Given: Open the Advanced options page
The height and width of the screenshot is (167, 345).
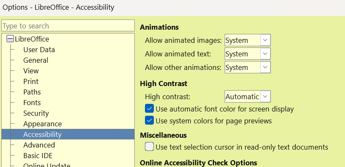Looking at the screenshot, I should 39,145.
